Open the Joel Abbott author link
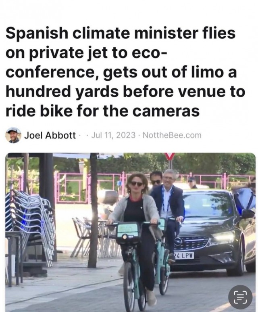Viewport: 258px width, 312px height. point(50,136)
